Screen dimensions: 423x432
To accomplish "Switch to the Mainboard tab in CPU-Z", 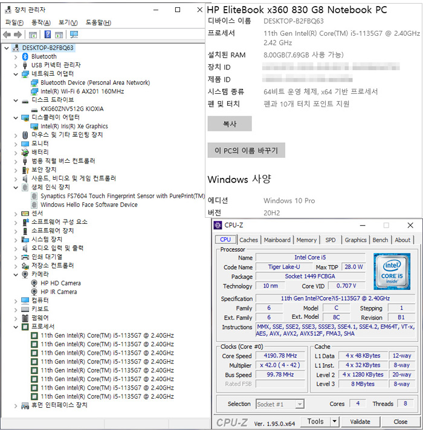I will [x=277, y=240].
